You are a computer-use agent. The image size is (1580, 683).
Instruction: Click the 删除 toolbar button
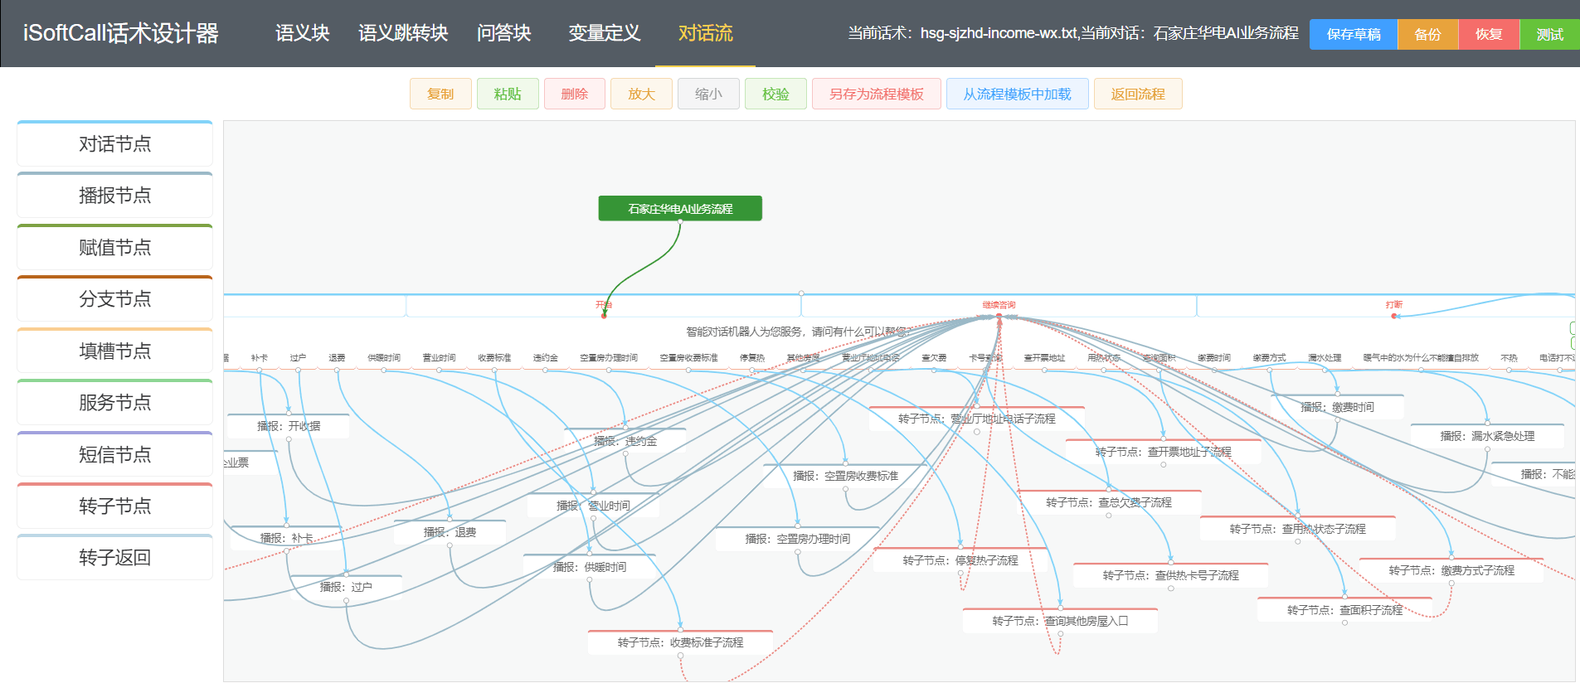pyautogui.click(x=575, y=94)
